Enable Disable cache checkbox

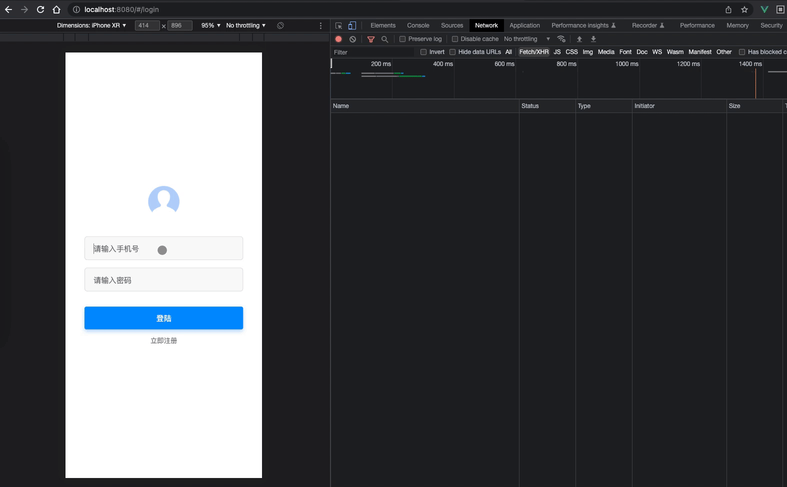(455, 39)
